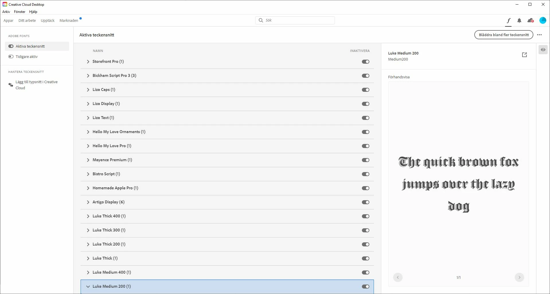Viewport: 550px width, 294px height.
Task: Select Aktiva teckensnitt in sidebar
Action: (x=37, y=46)
